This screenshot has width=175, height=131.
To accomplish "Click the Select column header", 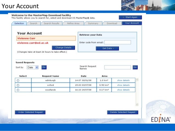I will click(x=23, y=76).
